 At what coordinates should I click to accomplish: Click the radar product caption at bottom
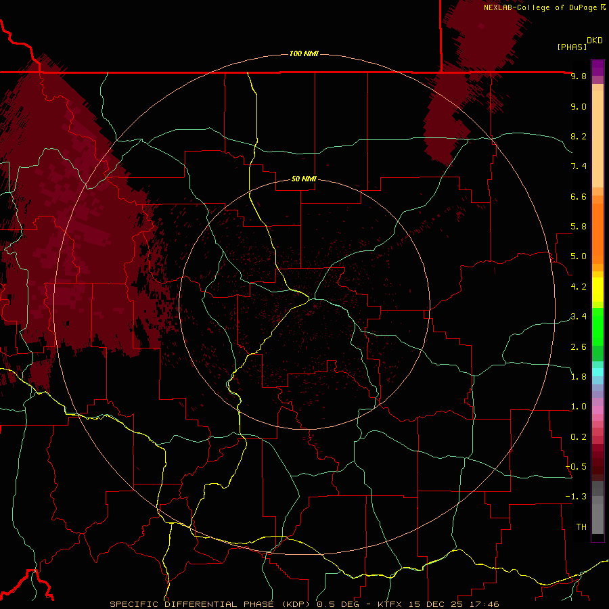click(304, 604)
